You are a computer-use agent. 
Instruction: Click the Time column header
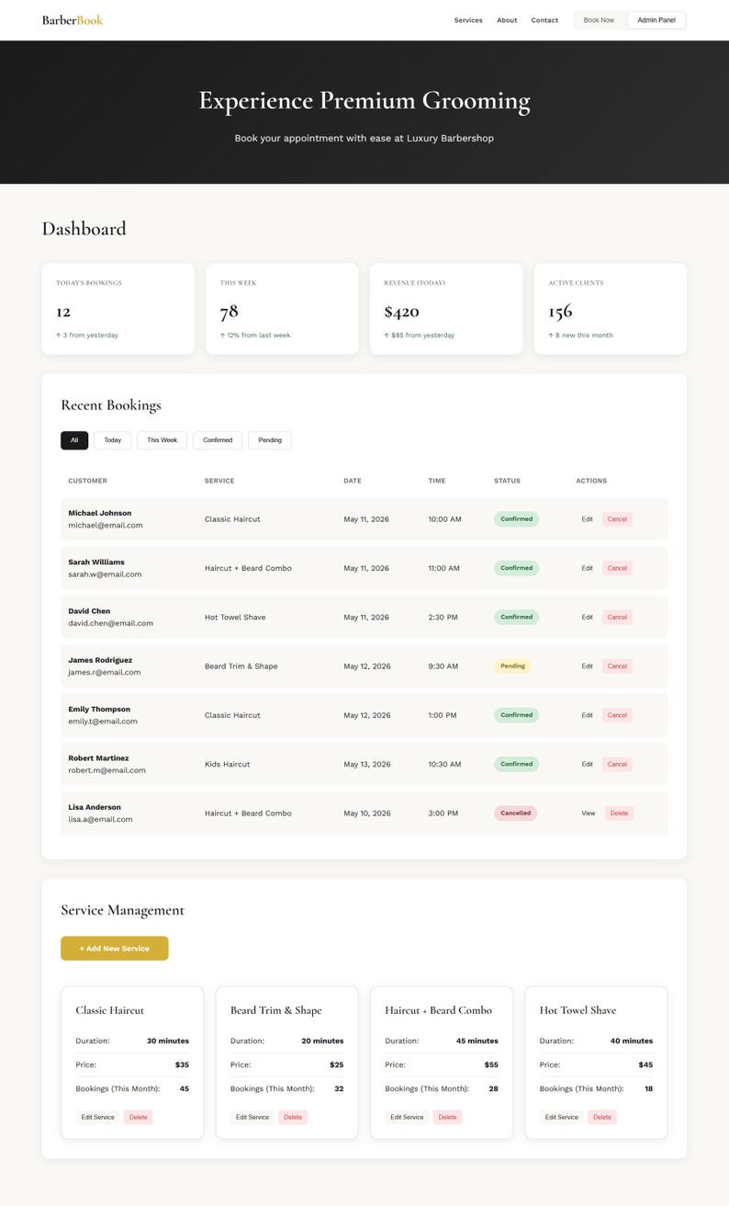click(436, 481)
